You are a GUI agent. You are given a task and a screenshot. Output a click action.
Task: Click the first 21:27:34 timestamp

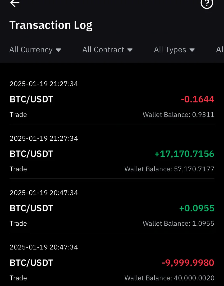pos(44,84)
